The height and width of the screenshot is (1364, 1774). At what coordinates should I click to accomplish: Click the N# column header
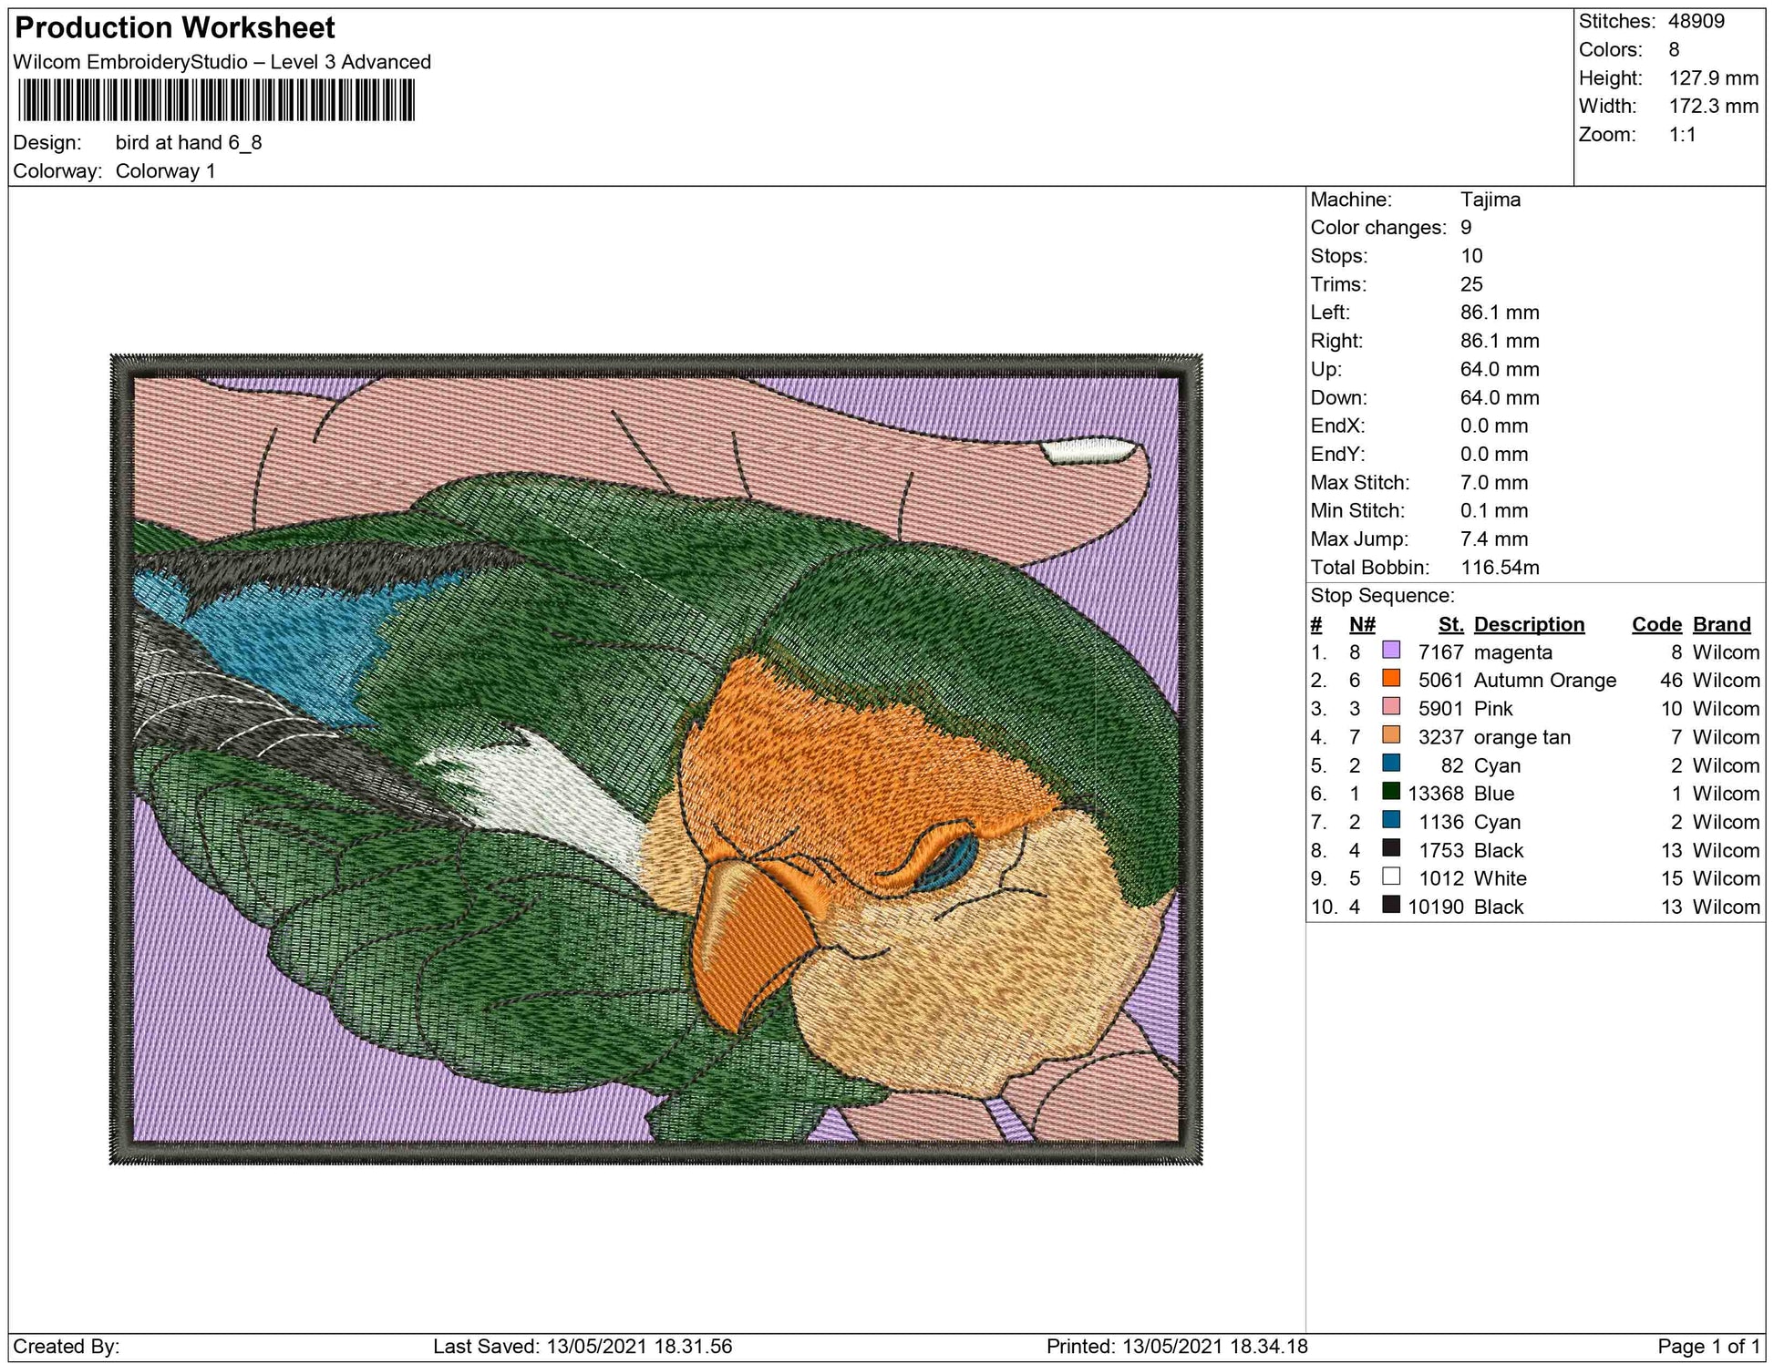1362,624
